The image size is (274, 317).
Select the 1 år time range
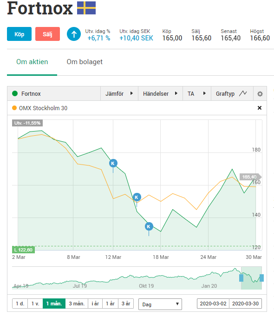[x=111, y=304]
